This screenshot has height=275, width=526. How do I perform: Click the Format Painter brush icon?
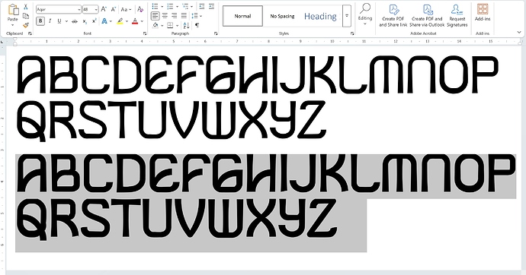[x=26, y=25]
